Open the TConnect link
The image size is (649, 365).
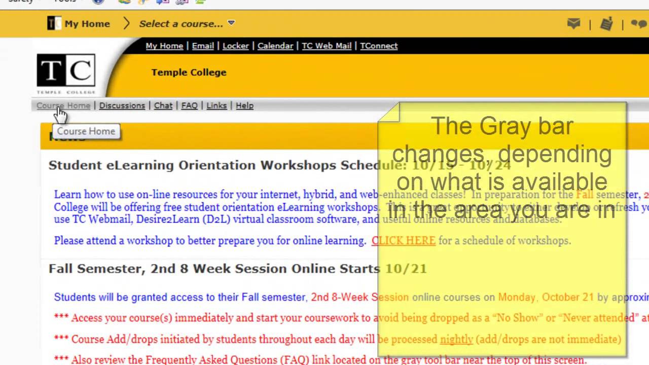pyautogui.click(x=379, y=46)
